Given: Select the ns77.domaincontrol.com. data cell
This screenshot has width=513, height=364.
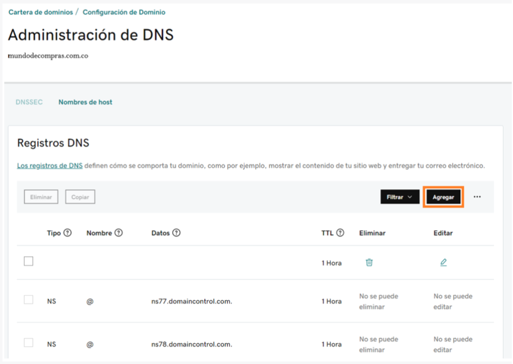Looking at the screenshot, I should 192,301.
